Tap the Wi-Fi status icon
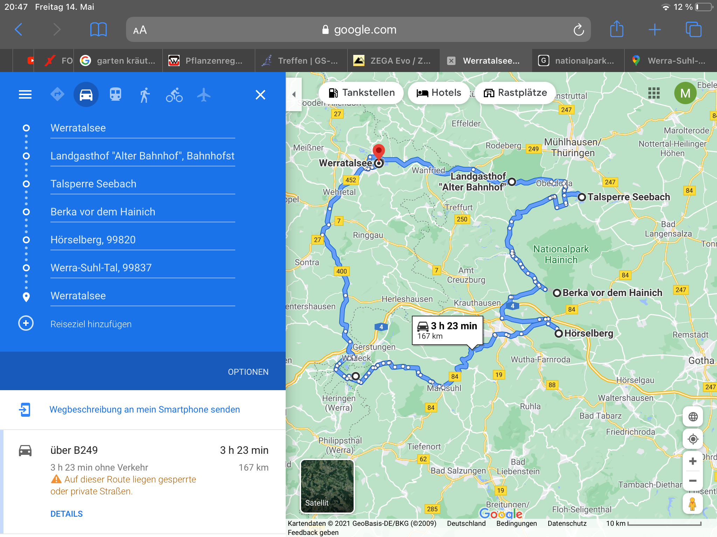Screen dimensions: 717x537 coord(666,7)
